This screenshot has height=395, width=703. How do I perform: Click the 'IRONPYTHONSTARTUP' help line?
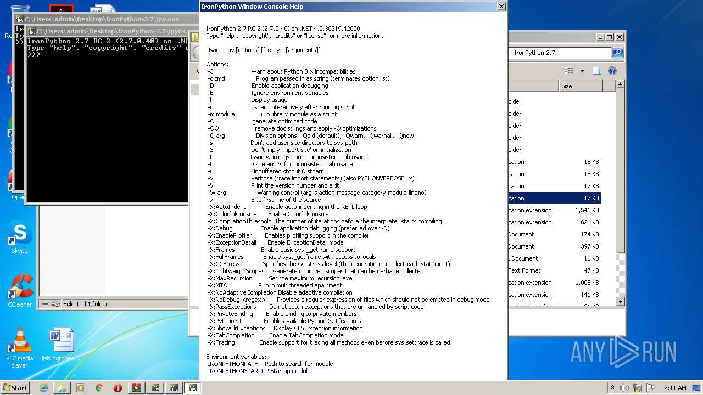tap(259, 371)
